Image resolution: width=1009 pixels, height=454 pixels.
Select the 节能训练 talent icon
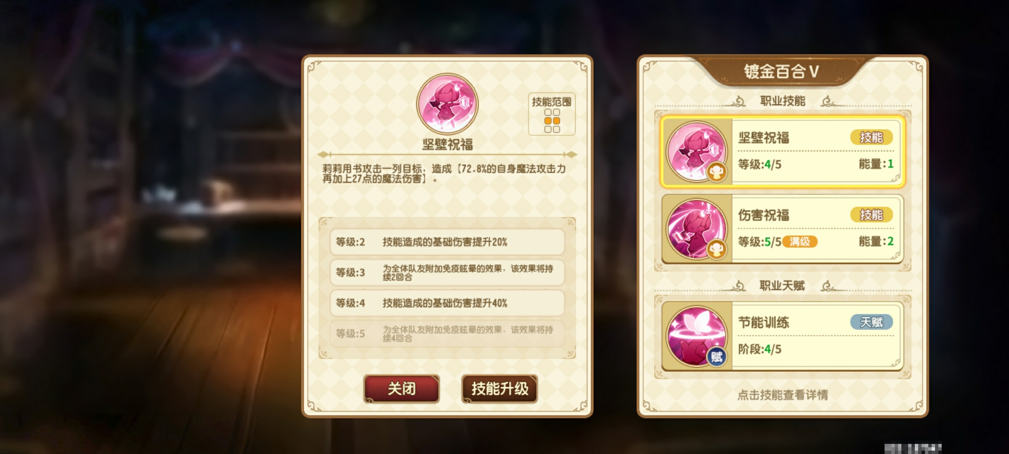(697, 336)
